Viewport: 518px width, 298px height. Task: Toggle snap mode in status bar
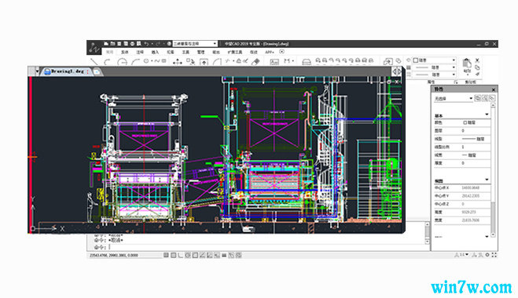pyautogui.click(x=166, y=255)
